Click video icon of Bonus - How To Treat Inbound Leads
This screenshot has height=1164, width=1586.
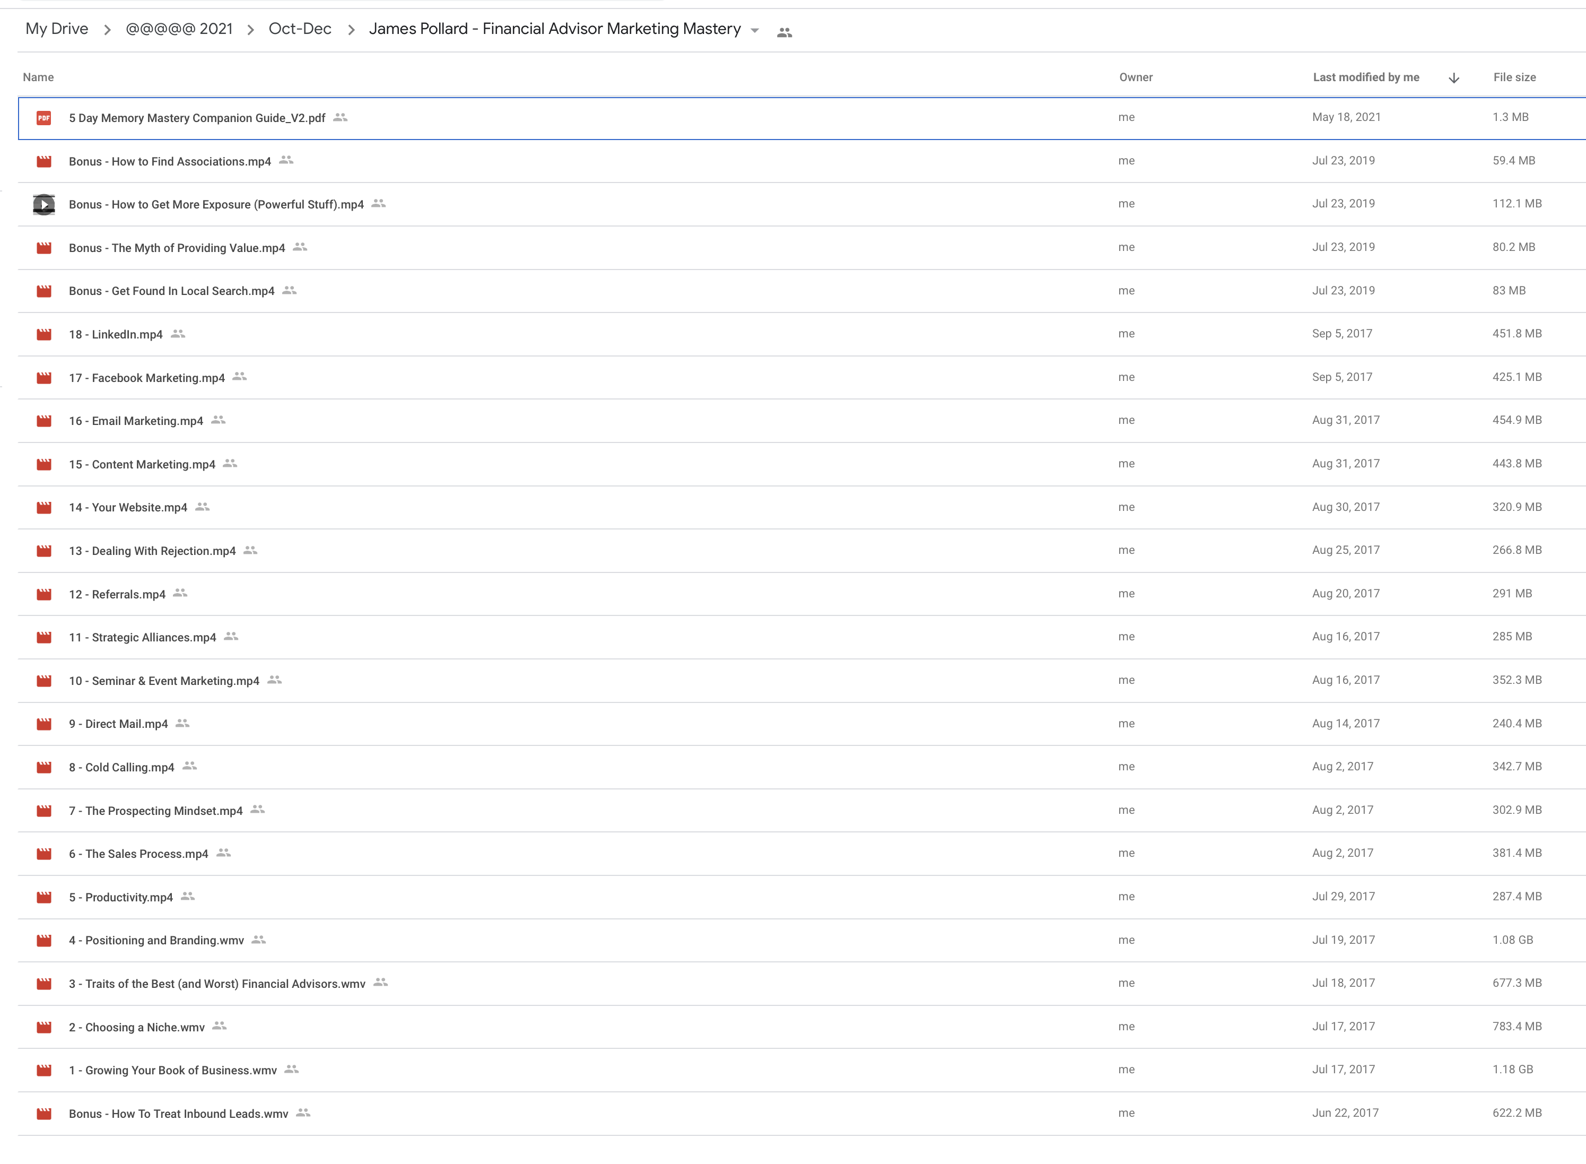pyautogui.click(x=43, y=1113)
